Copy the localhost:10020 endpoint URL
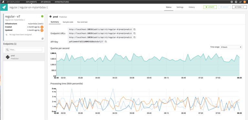Screen dimensions: 248x120 135,33
